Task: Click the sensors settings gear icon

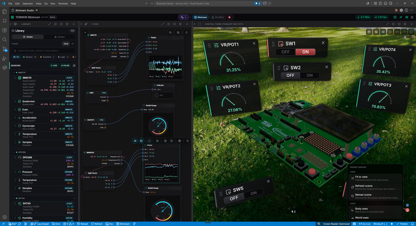Action: pyautogui.click(x=74, y=66)
